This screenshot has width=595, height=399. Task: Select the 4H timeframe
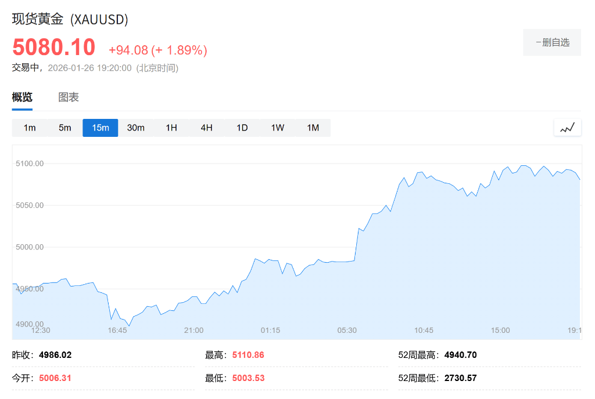[207, 128]
